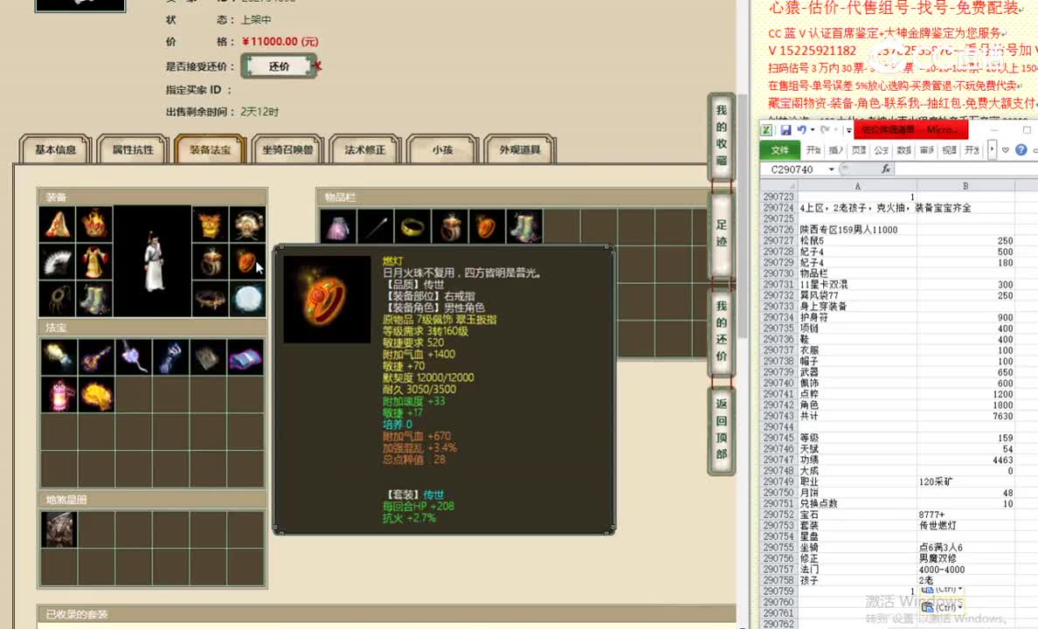Select the purple pouch in the 物品栏
Screen dimensions: 1038x629
coord(338,225)
